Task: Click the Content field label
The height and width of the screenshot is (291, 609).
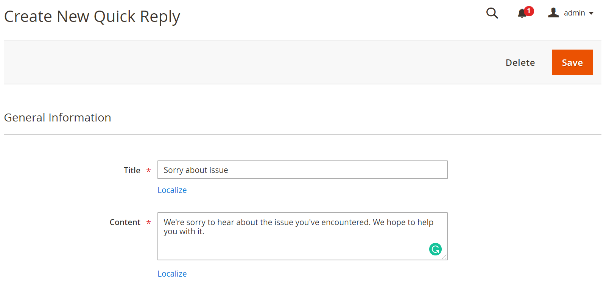Action: tap(125, 223)
